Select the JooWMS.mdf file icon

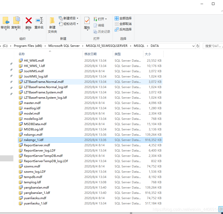[x=21, y=71]
